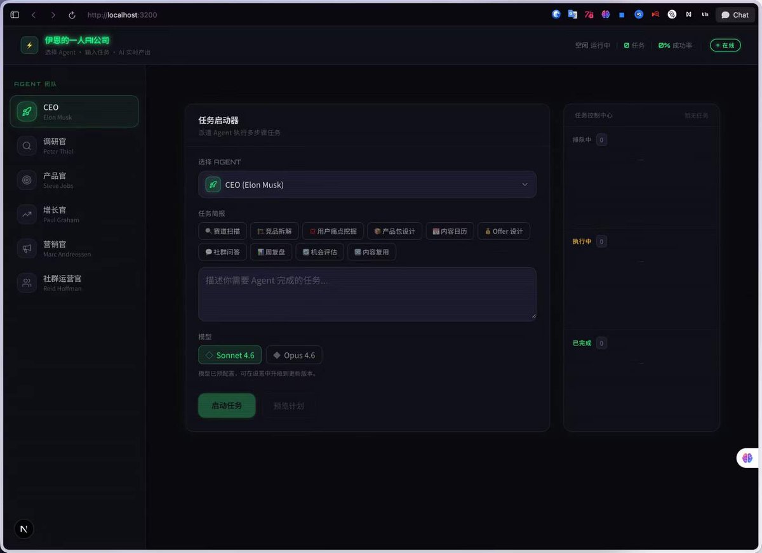The image size is (762, 553).
Task: Click the N-shaped extension icon in toolbar
Action: pyautogui.click(x=688, y=14)
